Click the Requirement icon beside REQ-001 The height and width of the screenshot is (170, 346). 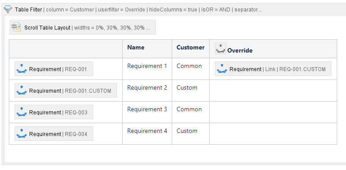(22, 69)
